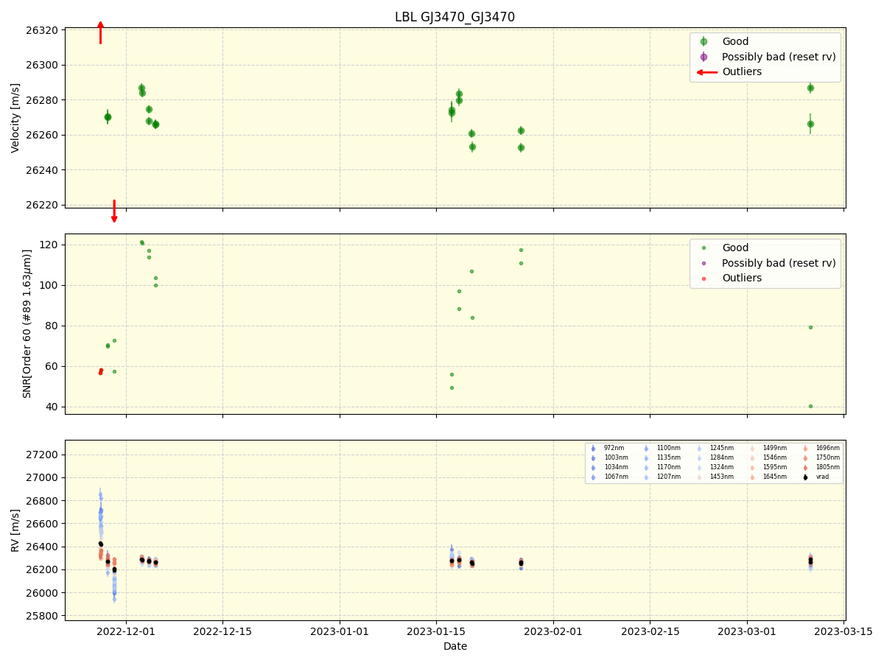Click the 2023-02-15 date tick label

tap(650, 631)
